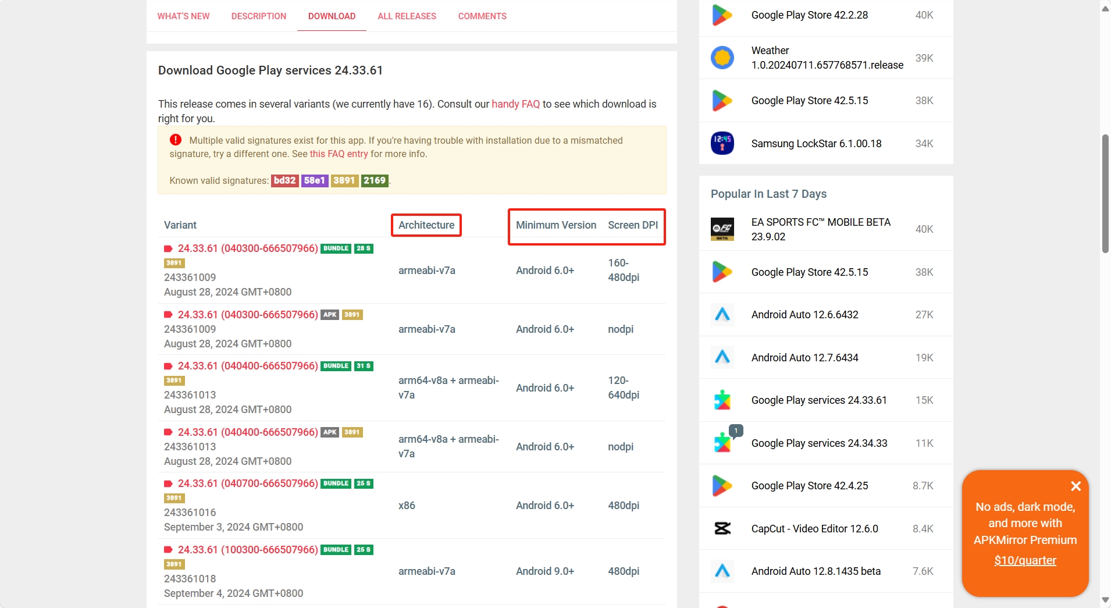Viewport: 1111px width, 608px height.
Task: Open the WHAT'S NEW tab
Action: 183,16
